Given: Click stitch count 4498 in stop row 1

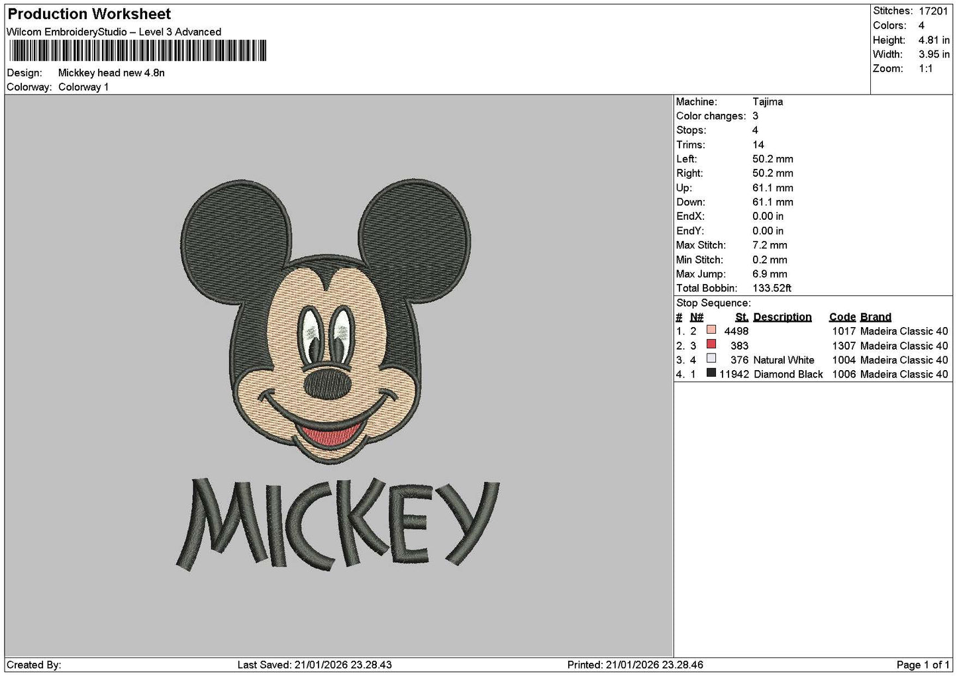Looking at the screenshot, I should [x=736, y=332].
